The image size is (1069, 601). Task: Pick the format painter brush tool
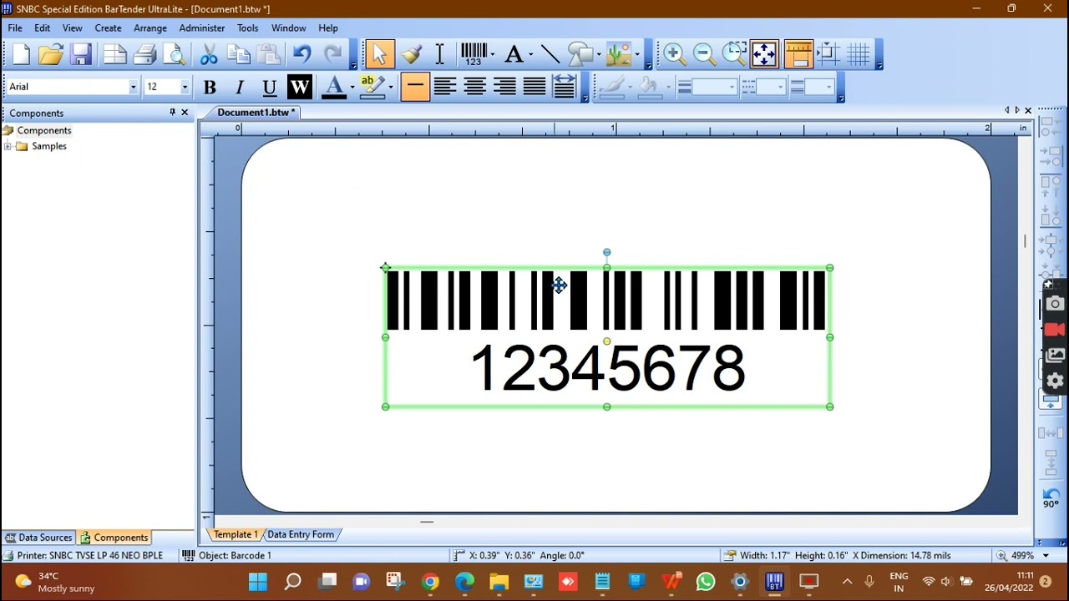point(411,55)
